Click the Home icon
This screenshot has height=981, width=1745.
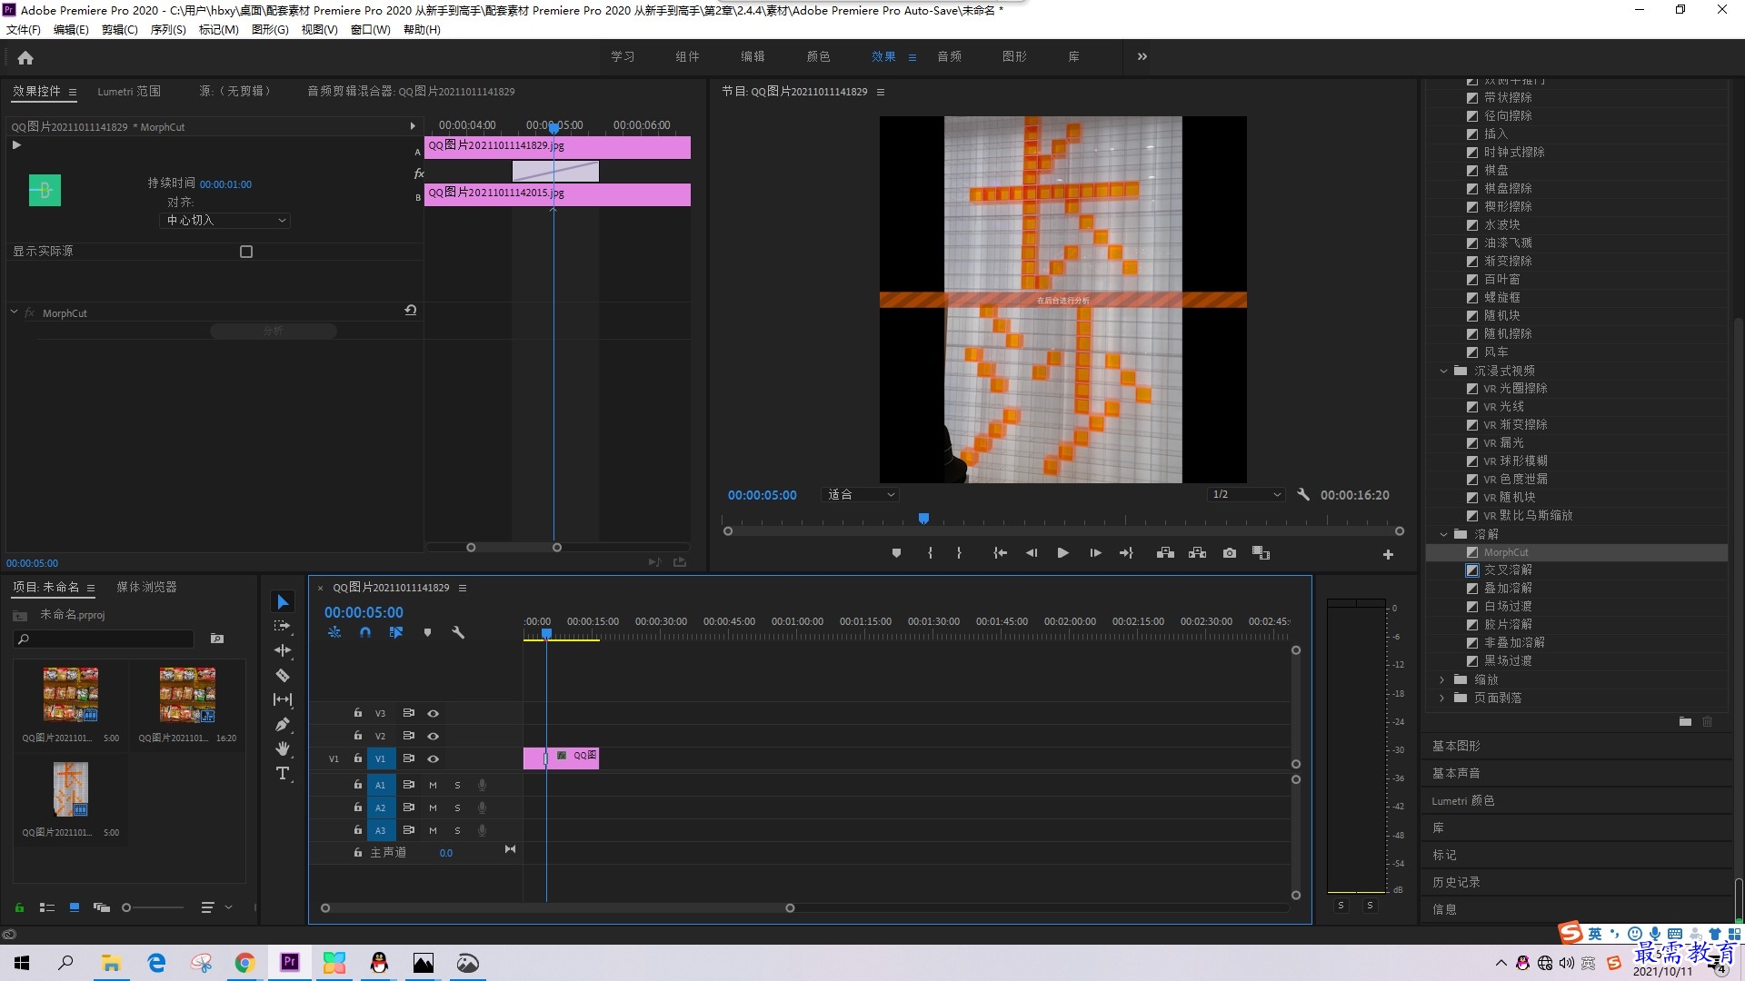(x=25, y=57)
